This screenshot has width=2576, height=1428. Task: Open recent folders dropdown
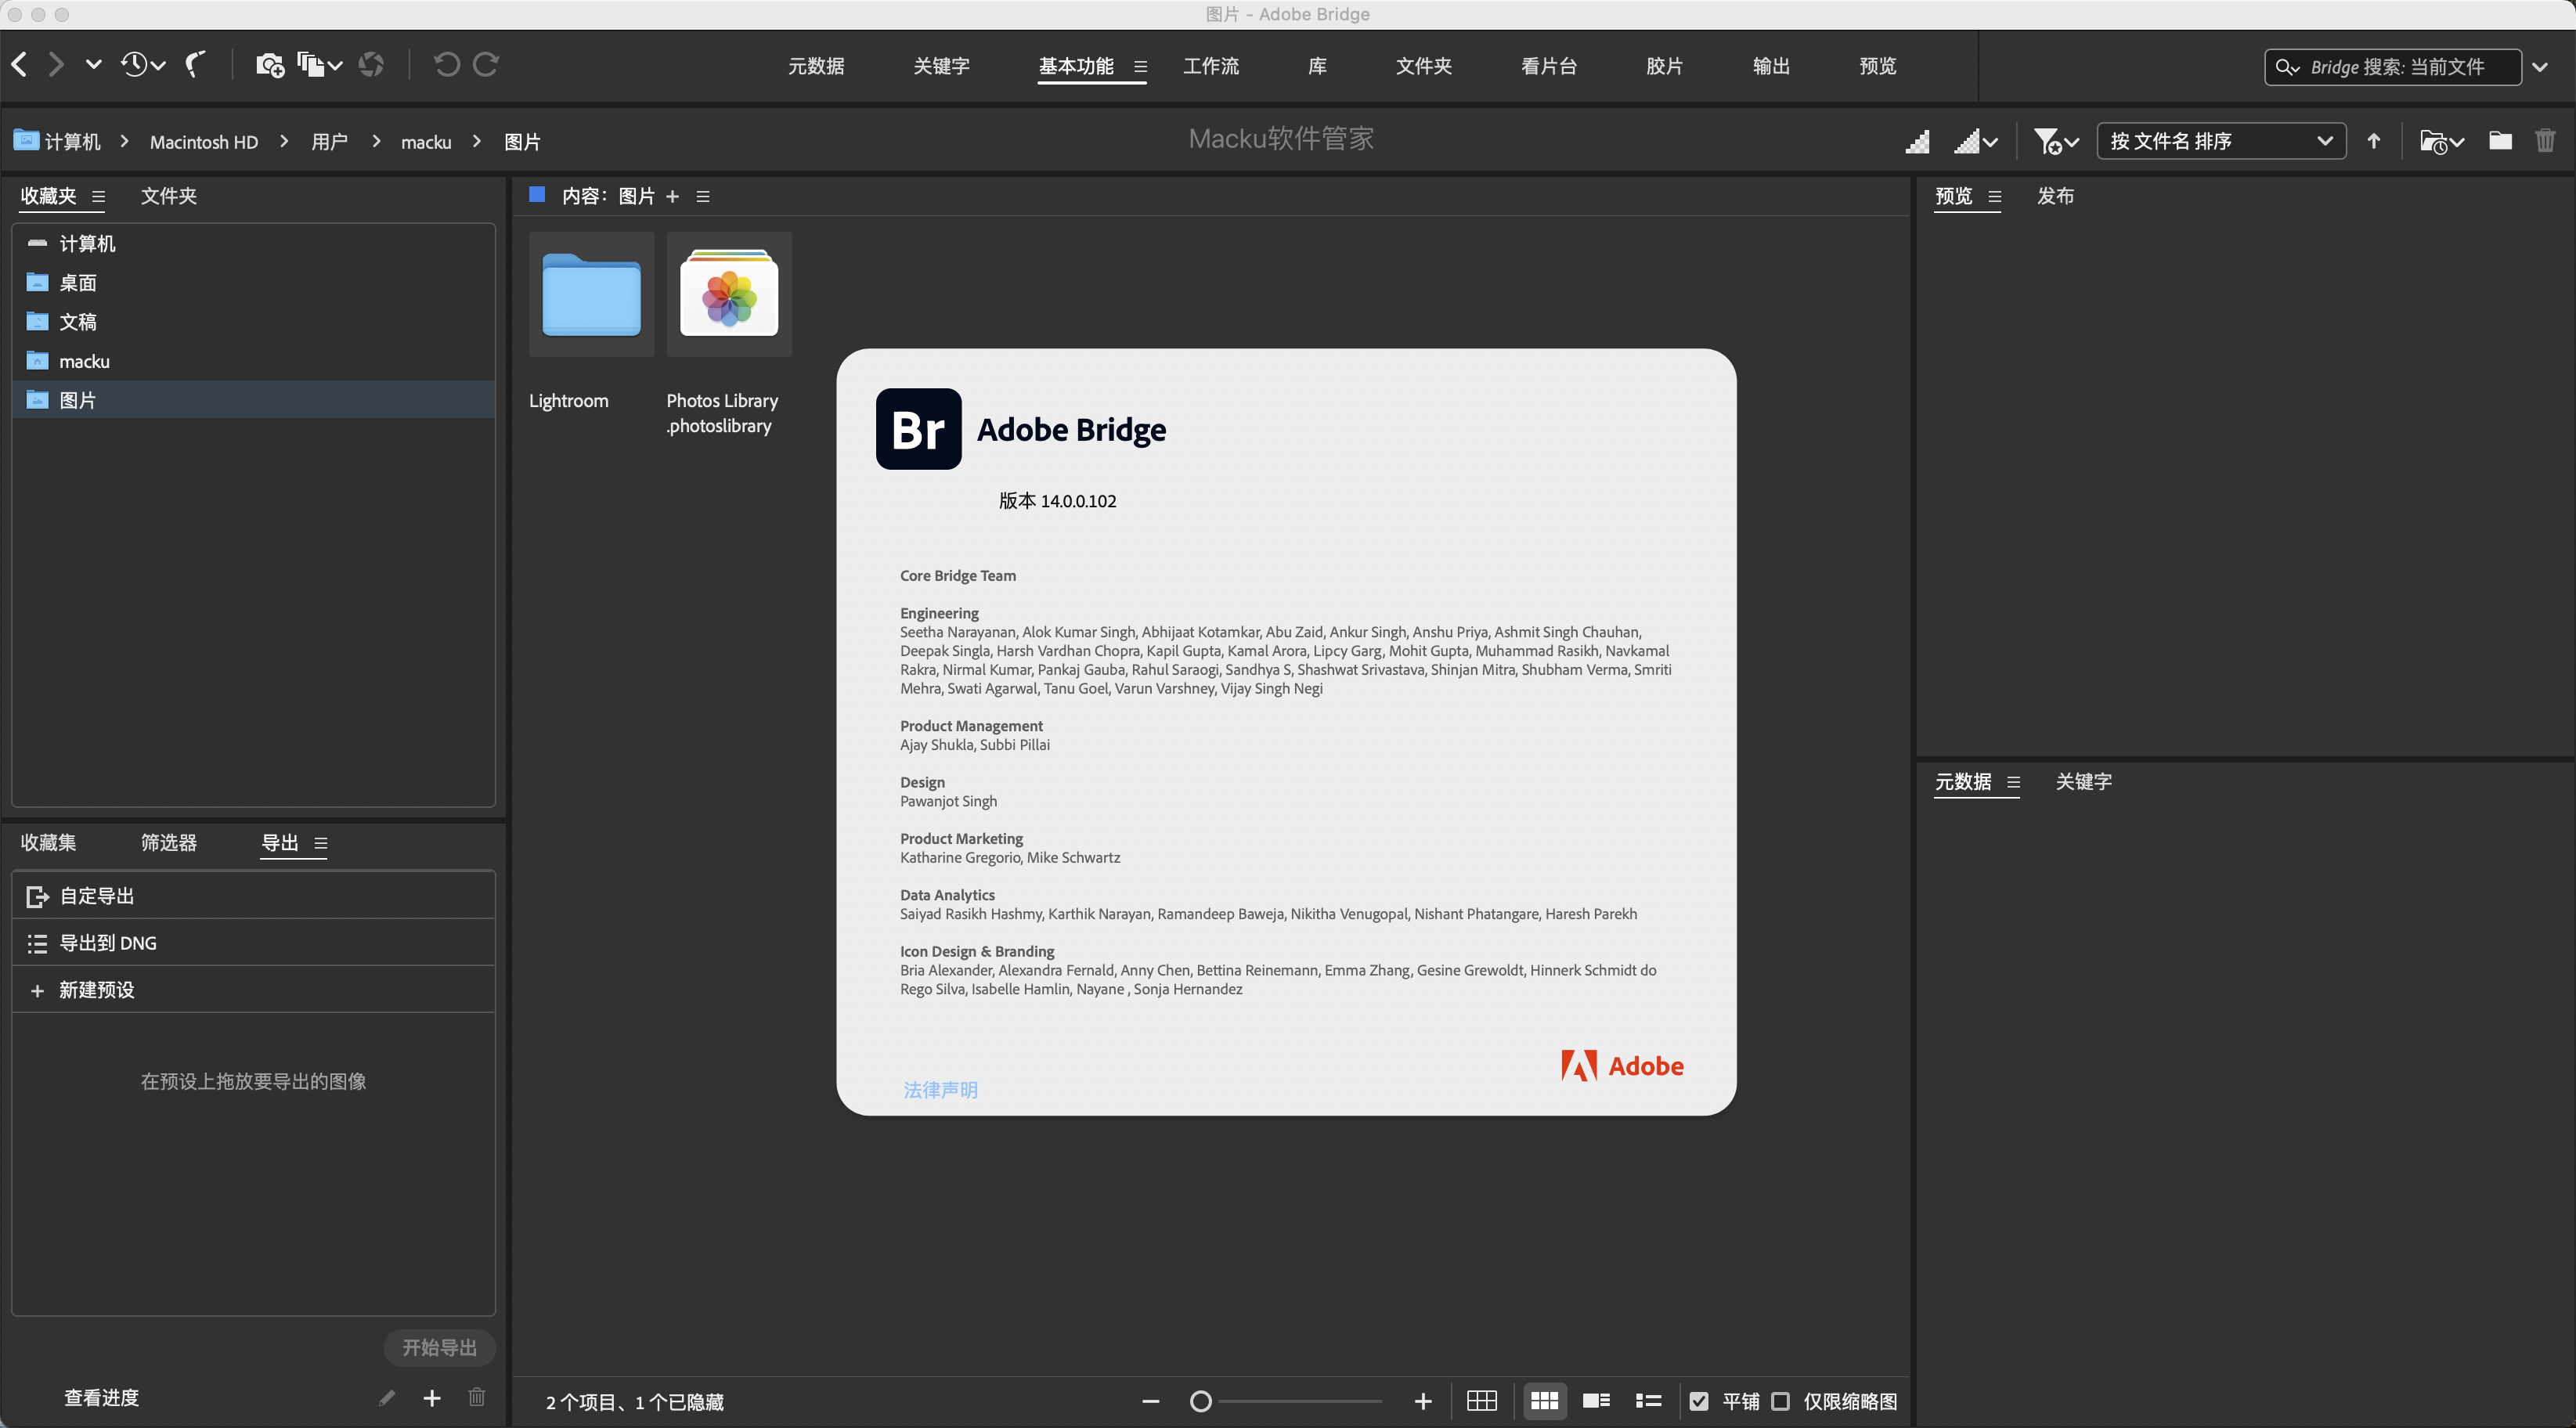(x=2441, y=142)
